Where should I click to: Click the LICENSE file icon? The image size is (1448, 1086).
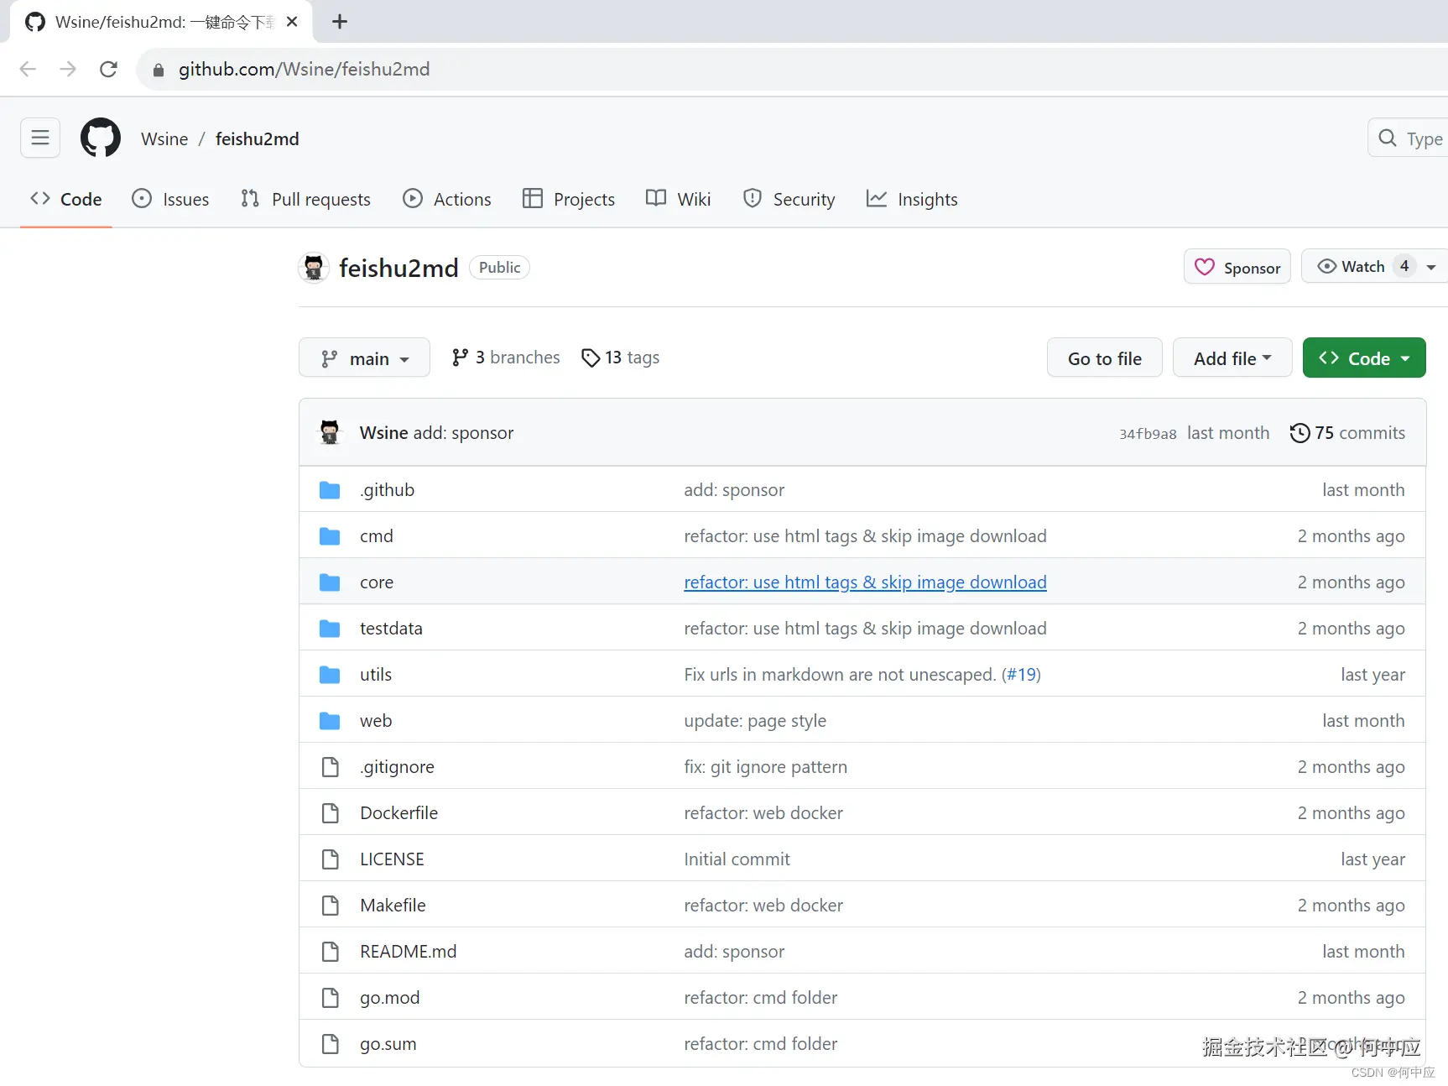point(331,859)
